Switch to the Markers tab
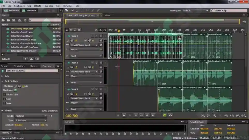Image resolution: width=249 pixels, height=140 pixels. pos(33,66)
